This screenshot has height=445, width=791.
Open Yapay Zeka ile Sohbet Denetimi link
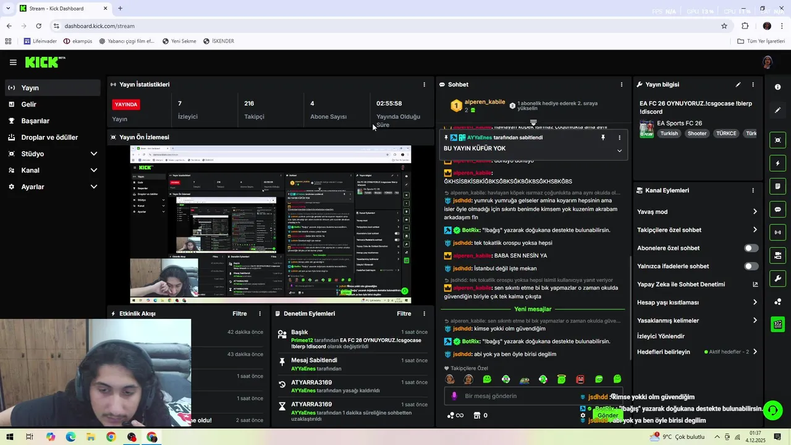[697, 284]
